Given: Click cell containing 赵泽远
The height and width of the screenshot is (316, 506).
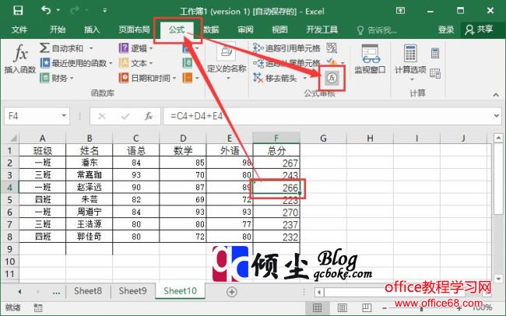Looking at the screenshot, I should tap(90, 188).
